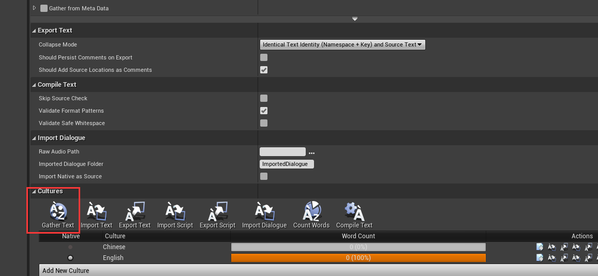The width and height of the screenshot is (598, 276).
Task: Select the English culture name
Action: pyautogui.click(x=113, y=258)
